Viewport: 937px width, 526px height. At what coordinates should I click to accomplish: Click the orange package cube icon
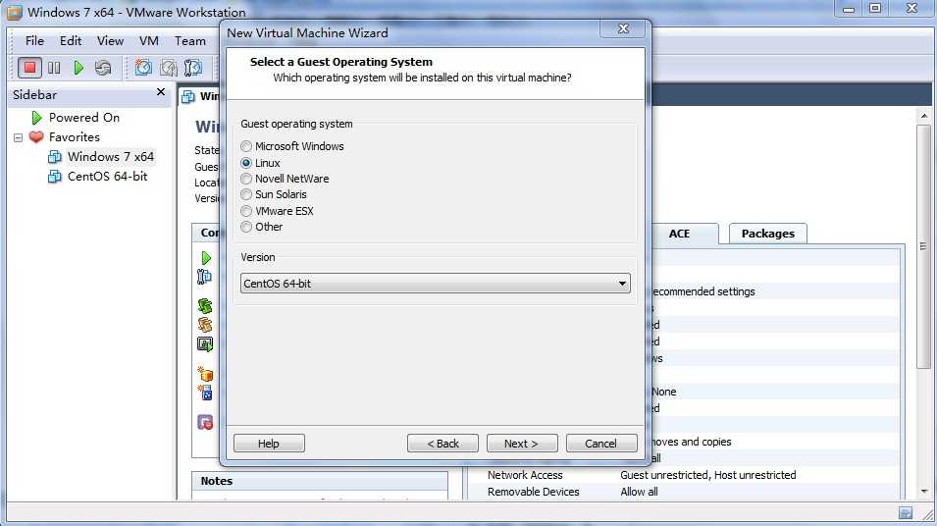click(x=205, y=374)
